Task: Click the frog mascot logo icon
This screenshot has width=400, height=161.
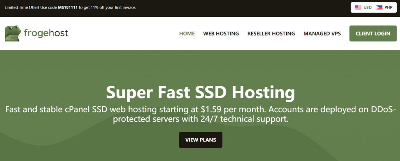Action: [x=13, y=34]
